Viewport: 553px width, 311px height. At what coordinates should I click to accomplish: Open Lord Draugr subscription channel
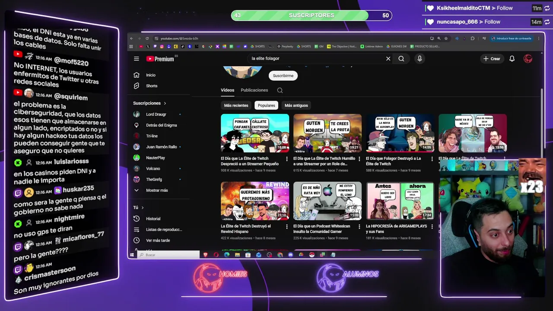(156, 114)
